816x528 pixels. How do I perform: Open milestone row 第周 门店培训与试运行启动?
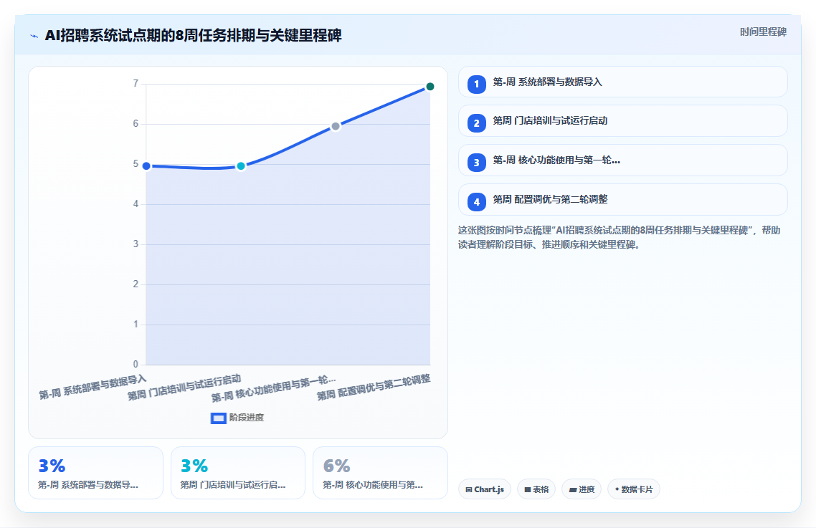point(623,121)
